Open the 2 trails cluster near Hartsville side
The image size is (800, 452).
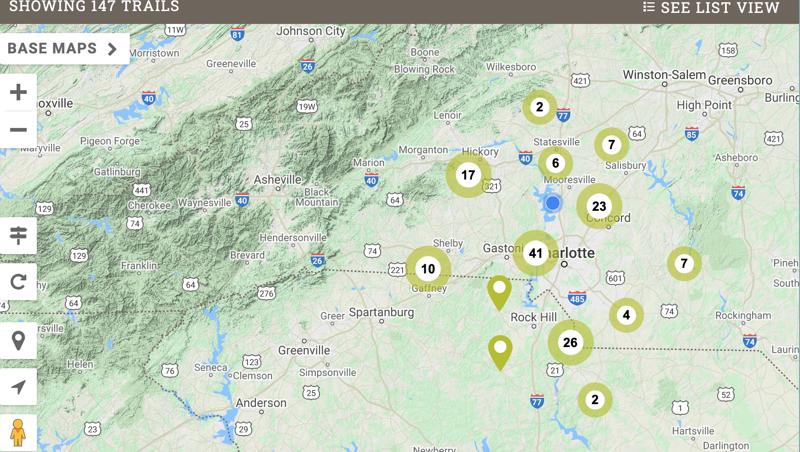[595, 400]
